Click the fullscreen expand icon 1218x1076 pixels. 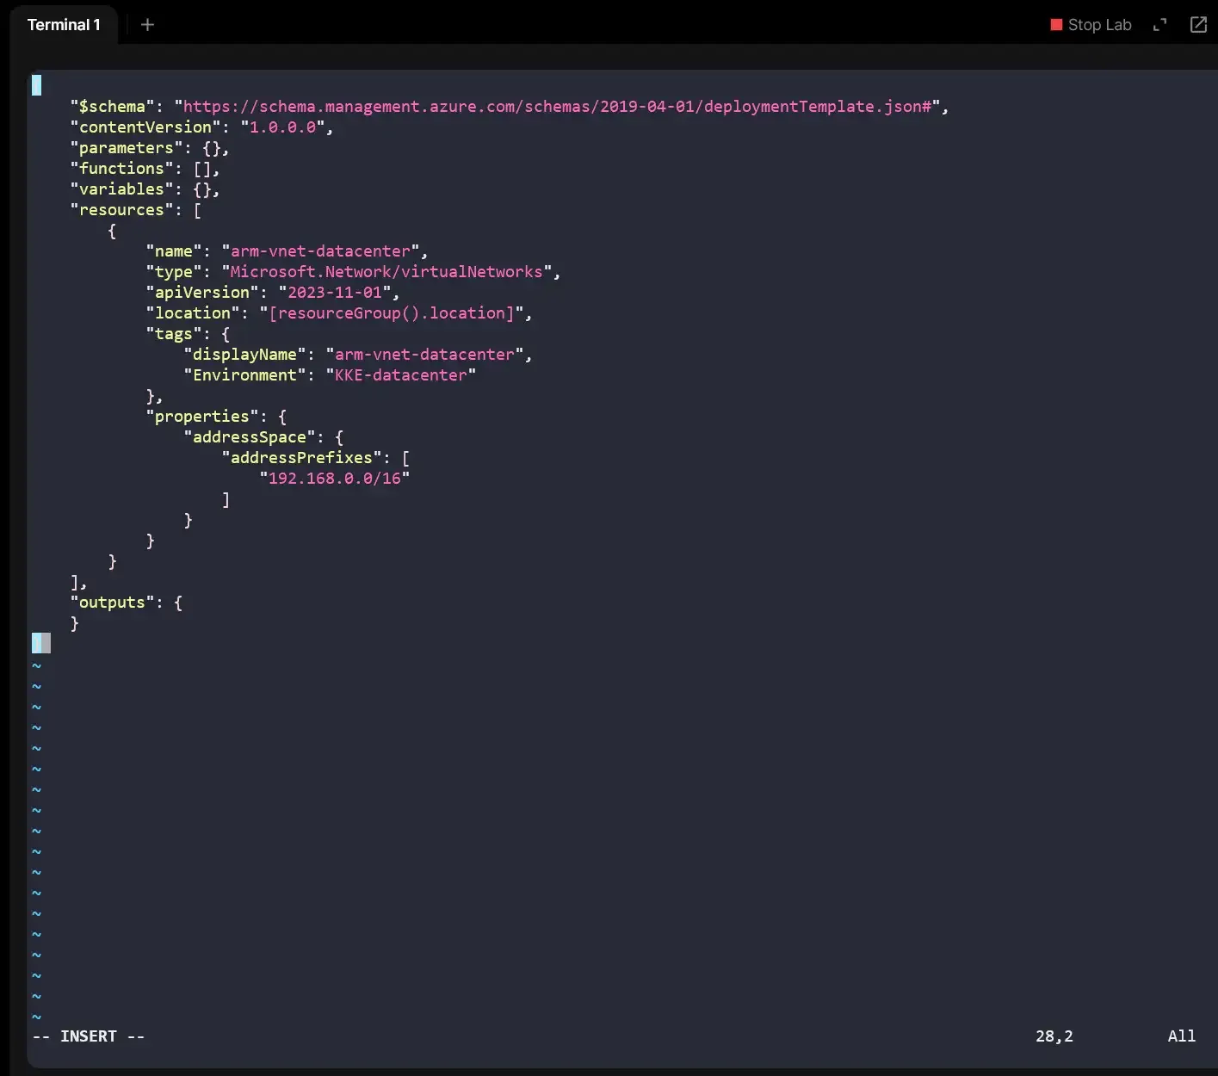(1160, 25)
